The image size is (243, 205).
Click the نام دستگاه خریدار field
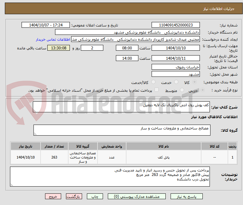(x=127, y=32)
